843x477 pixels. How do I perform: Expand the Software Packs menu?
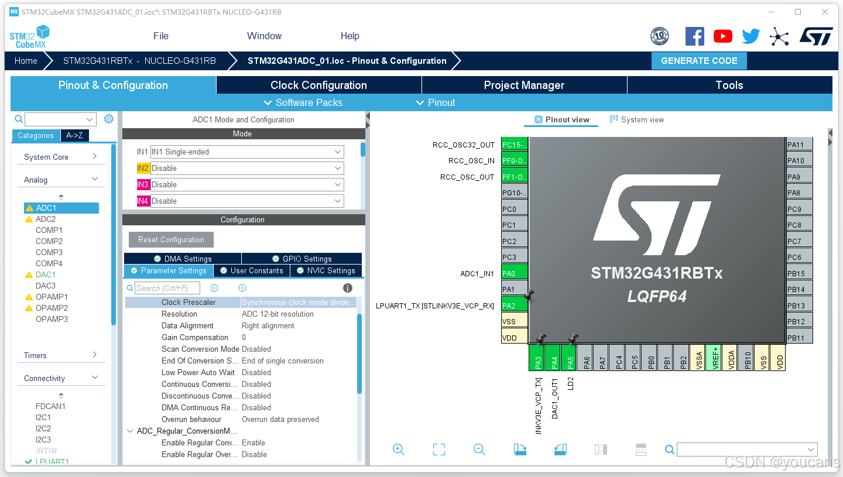point(303,102)
